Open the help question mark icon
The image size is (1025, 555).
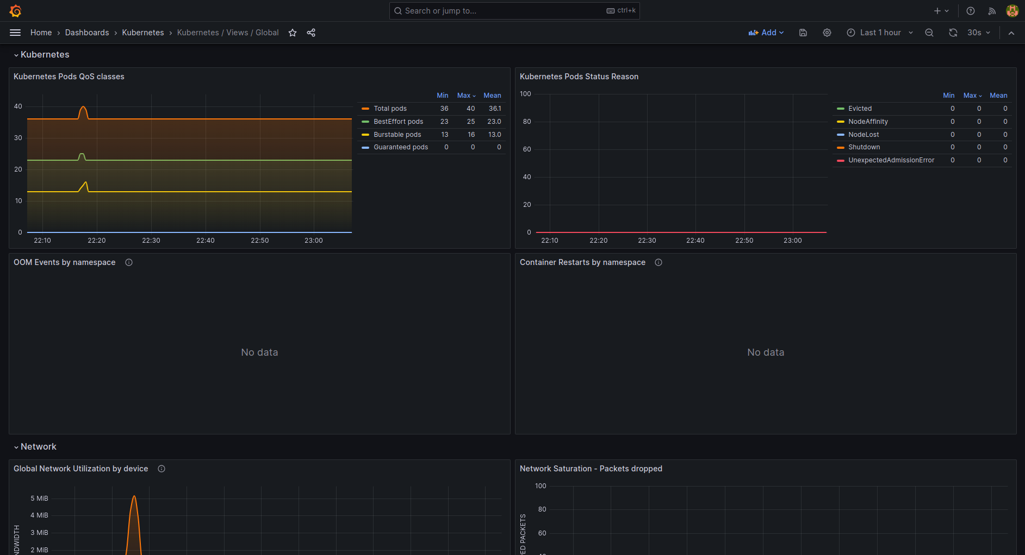(971, 11)
